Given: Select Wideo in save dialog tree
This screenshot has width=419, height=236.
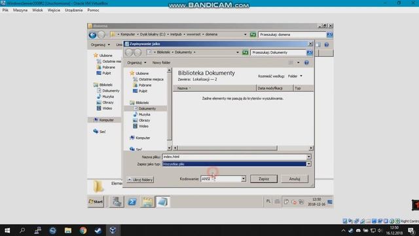Looking at the screenshot, I should click(x=141, y=126).
